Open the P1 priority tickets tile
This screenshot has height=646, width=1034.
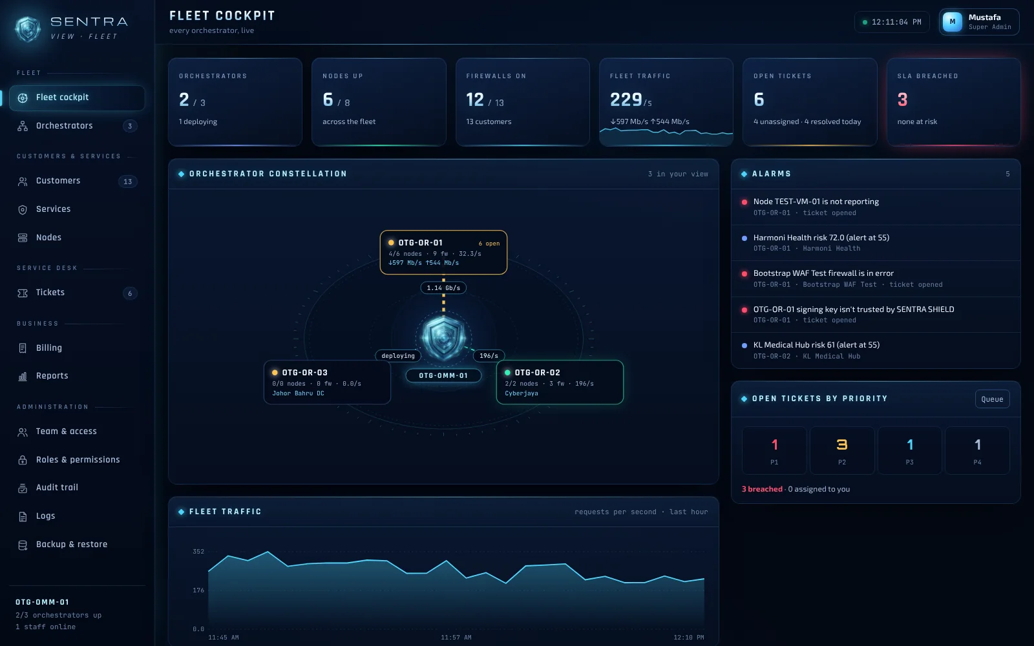(774, 451)
